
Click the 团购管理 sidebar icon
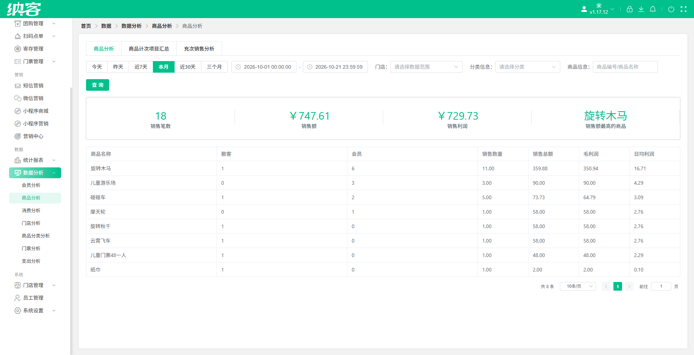tap(17, 23)
